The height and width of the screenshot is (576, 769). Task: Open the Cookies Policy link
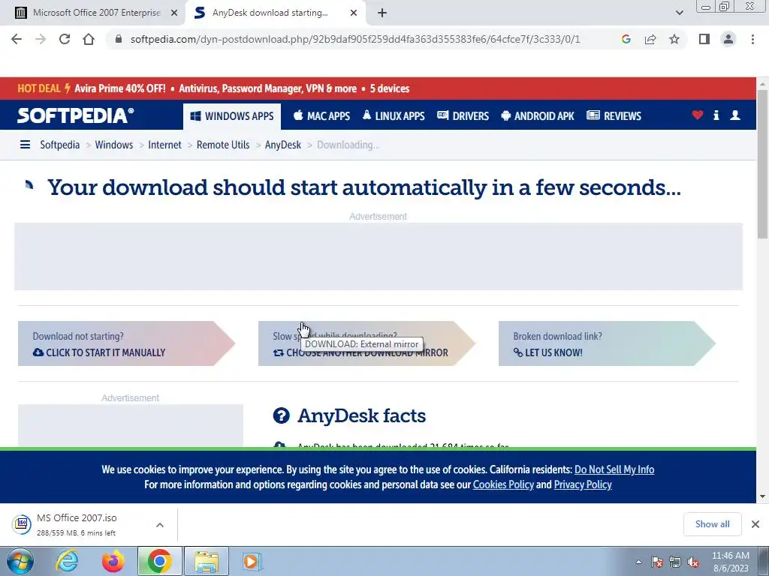pyautogui.click(x=503, y=485)
